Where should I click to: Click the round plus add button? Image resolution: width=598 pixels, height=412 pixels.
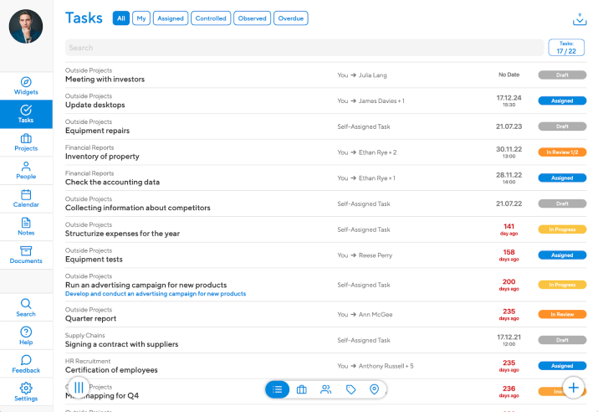coord(573,388)
